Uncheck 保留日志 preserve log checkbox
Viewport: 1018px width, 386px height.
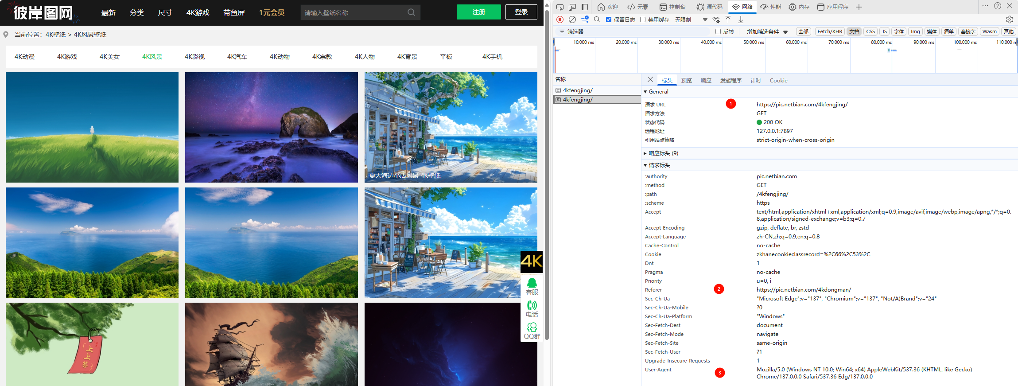[609, 19]
